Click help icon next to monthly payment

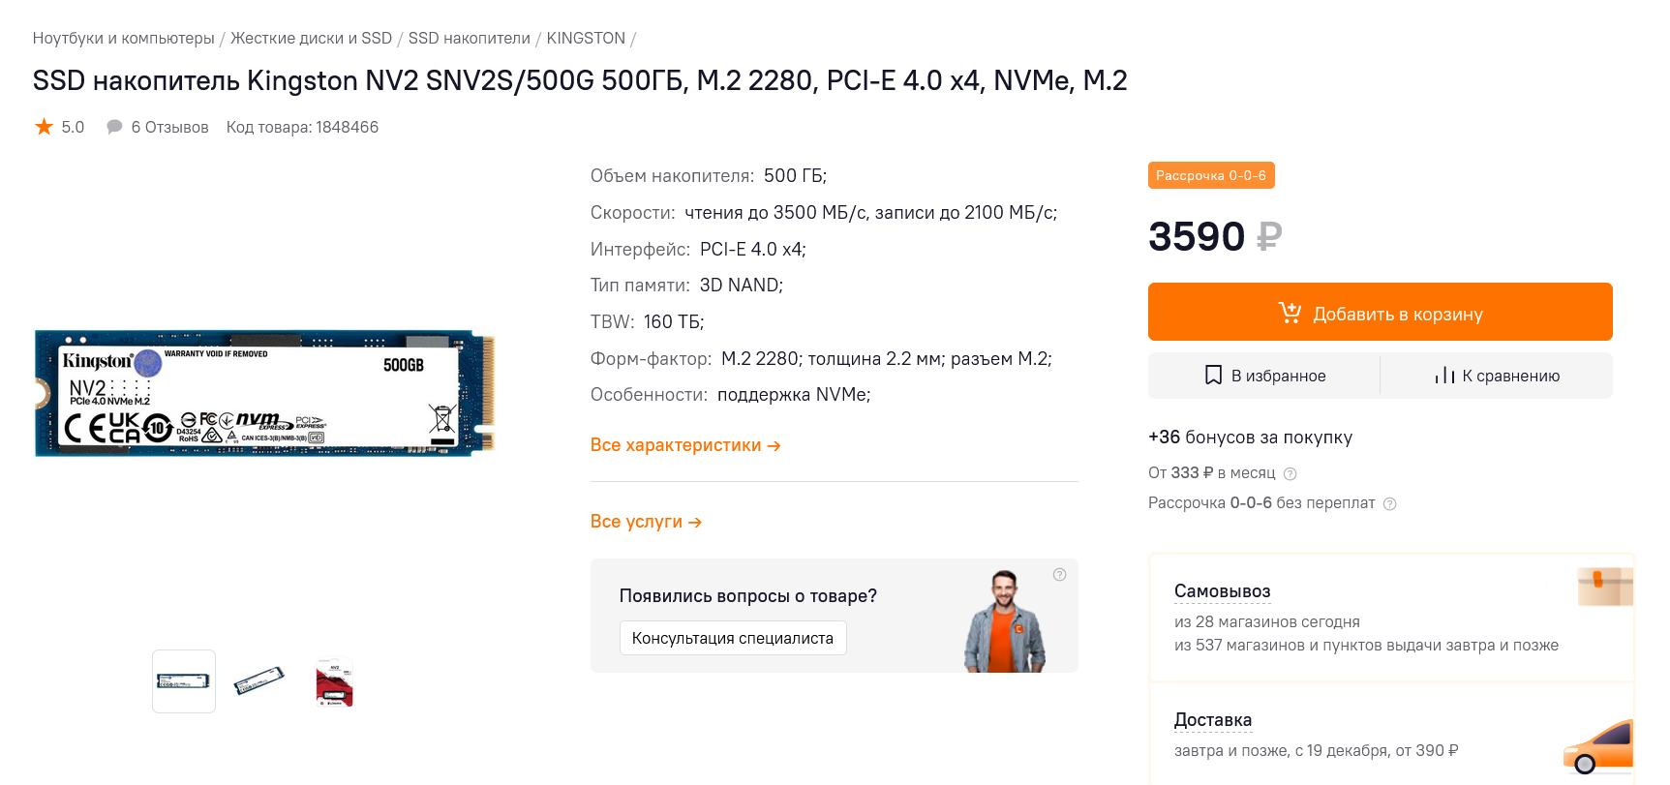click(1290, 474)
